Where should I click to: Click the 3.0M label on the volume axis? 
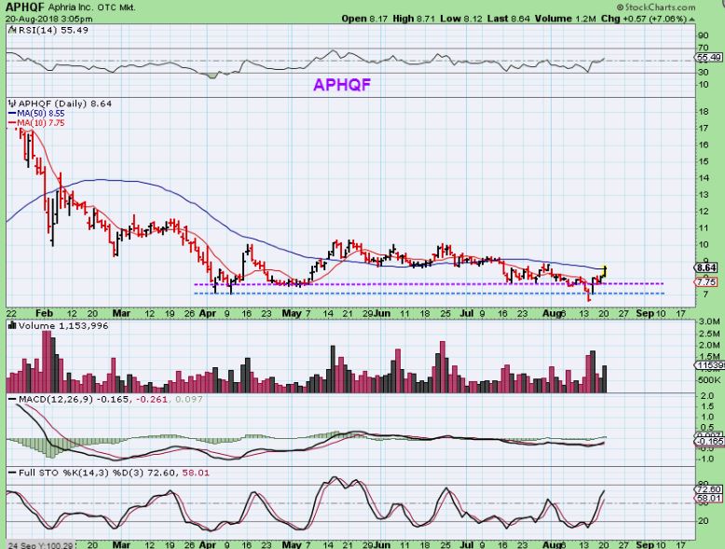(x=709, y=322)
